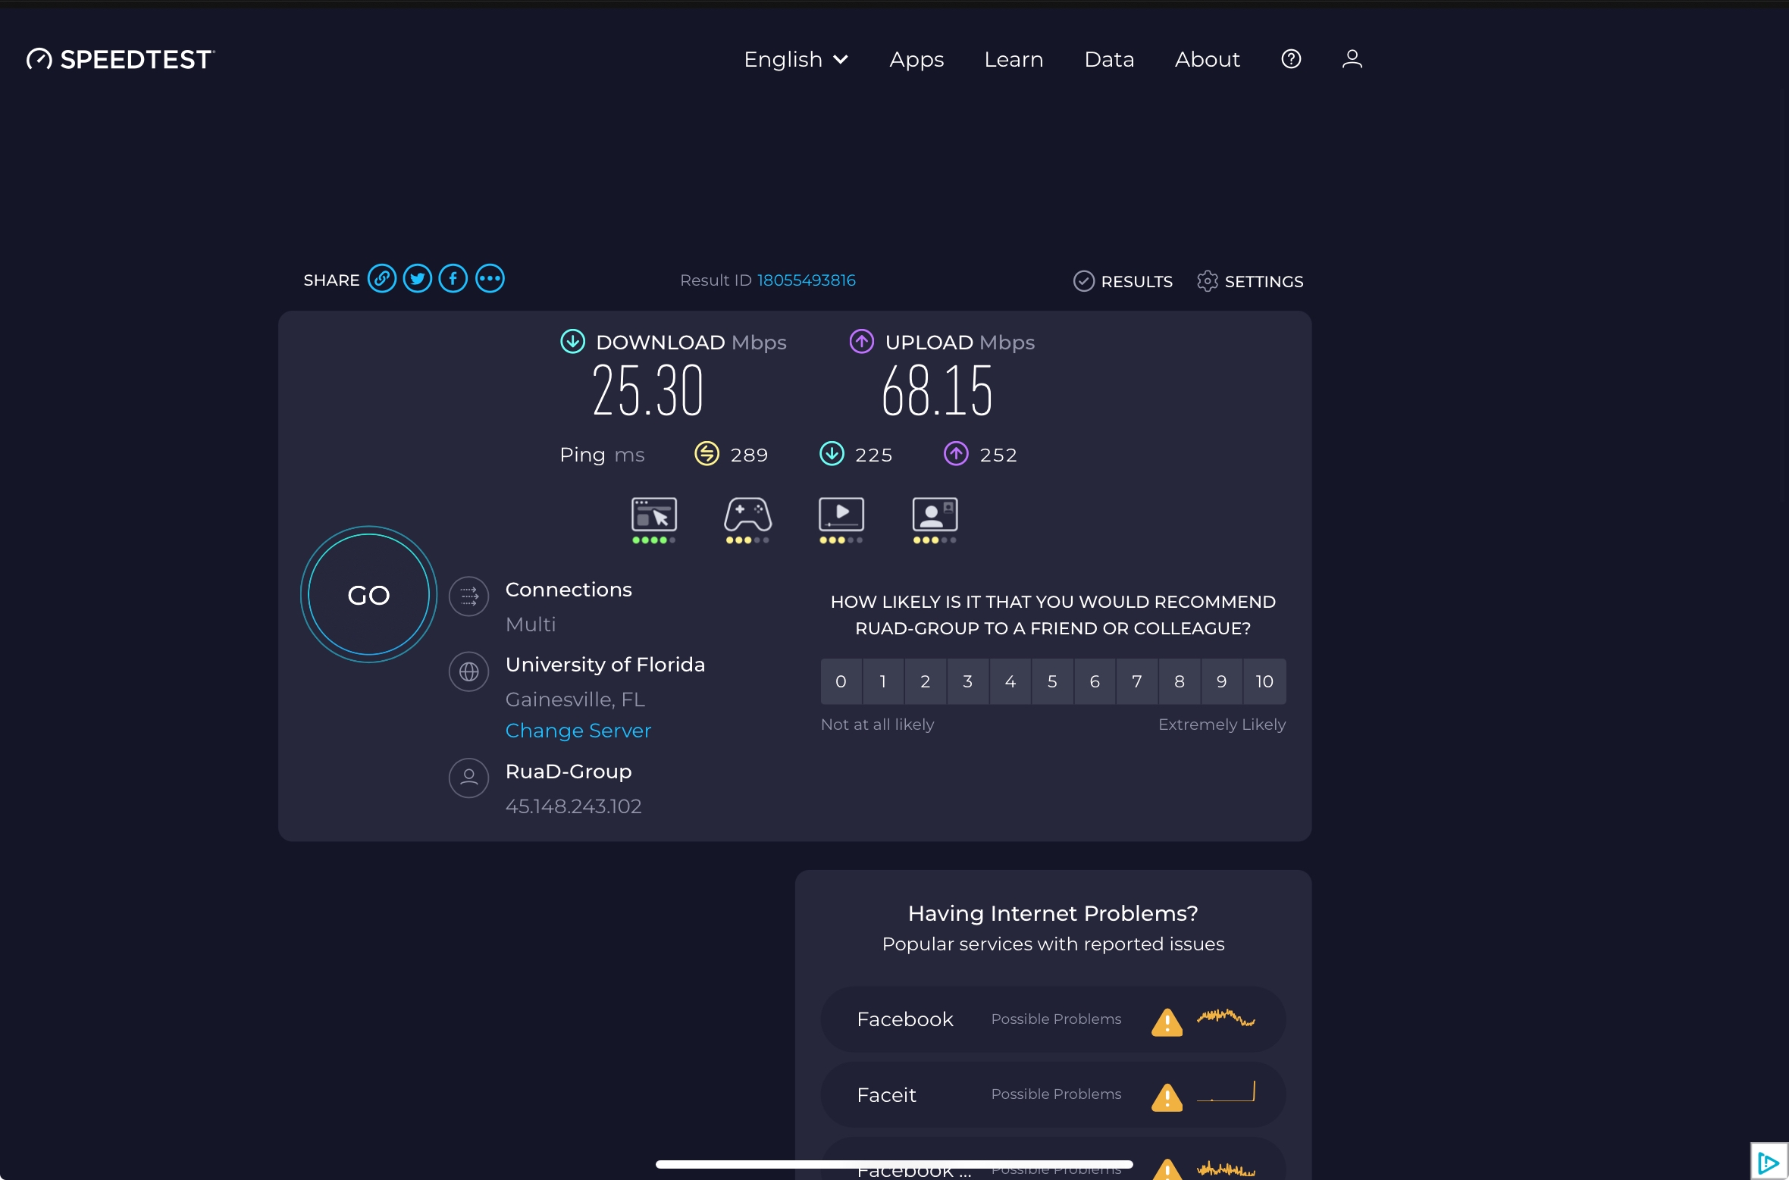Viewport: 1789px width, 1180px height.
Task: Click the gaming controller experience icon
Action: [x=748, y=520]
